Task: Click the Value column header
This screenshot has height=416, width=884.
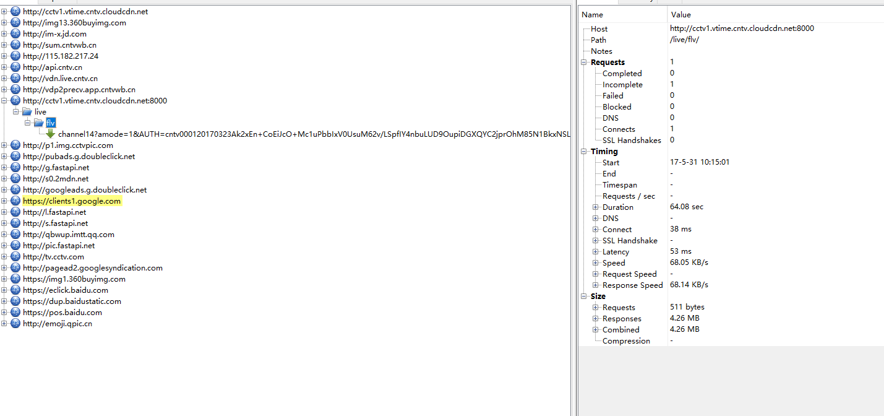Action: (776, 15)
